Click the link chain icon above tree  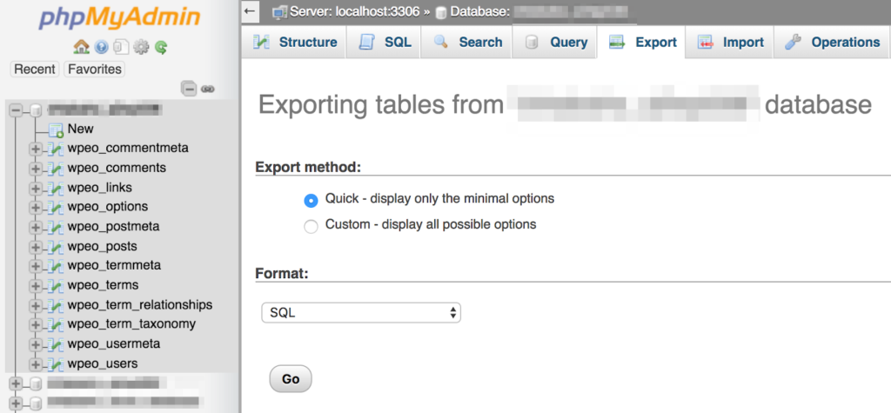(x=207, y=90)
